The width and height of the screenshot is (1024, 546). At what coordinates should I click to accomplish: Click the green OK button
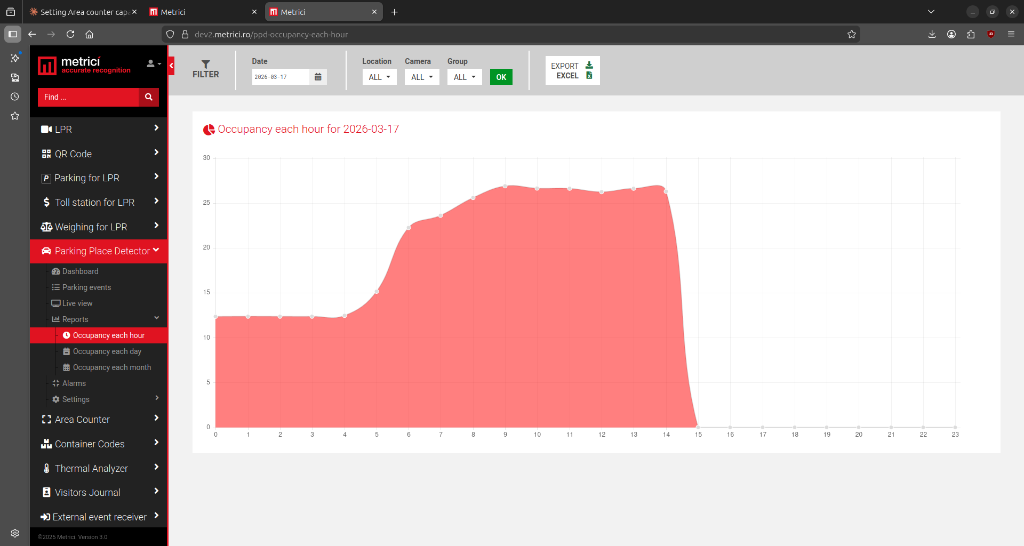click(x=501, y=77)
